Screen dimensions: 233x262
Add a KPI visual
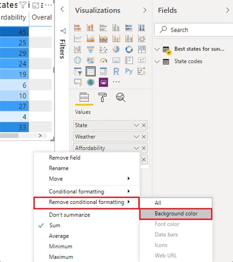[142, 60]
